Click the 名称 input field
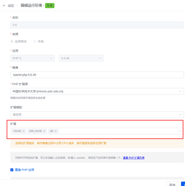This screenshot has height=186, width=185. point(97,25)
